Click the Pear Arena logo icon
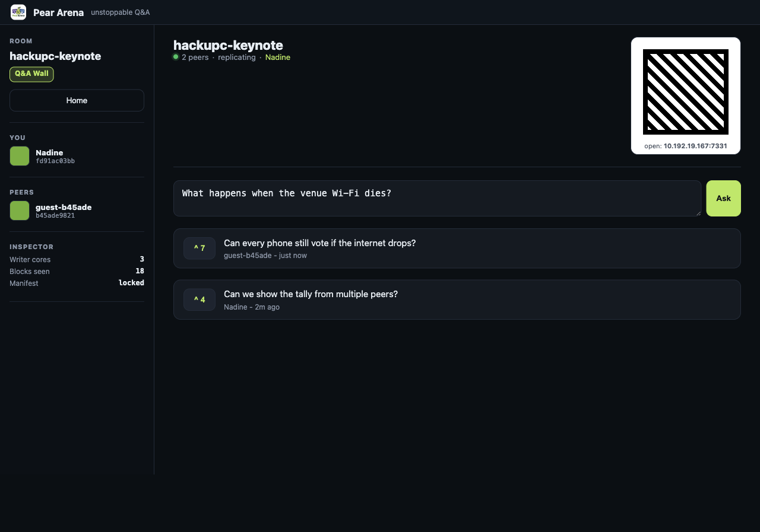 [18, 12]
